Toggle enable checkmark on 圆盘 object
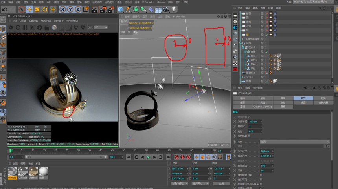 [x=267, y=81]
